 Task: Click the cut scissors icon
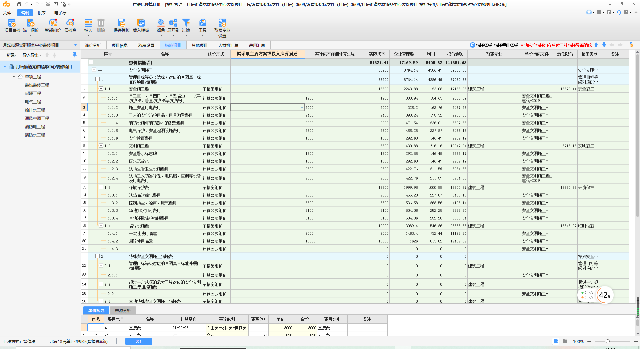click(x=48, y=4)
